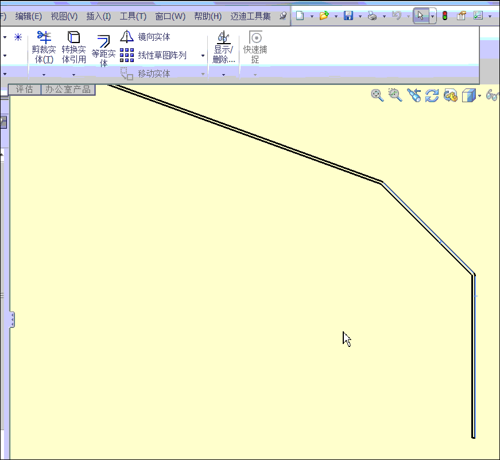
Task: Expand the 线性草图阵列 dropdown arrow
Action: 203,56
